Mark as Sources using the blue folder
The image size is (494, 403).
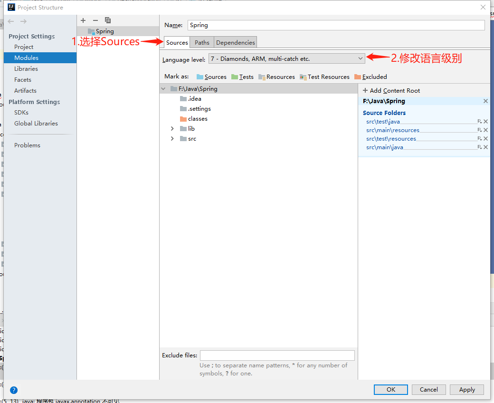tap(211, 77)
